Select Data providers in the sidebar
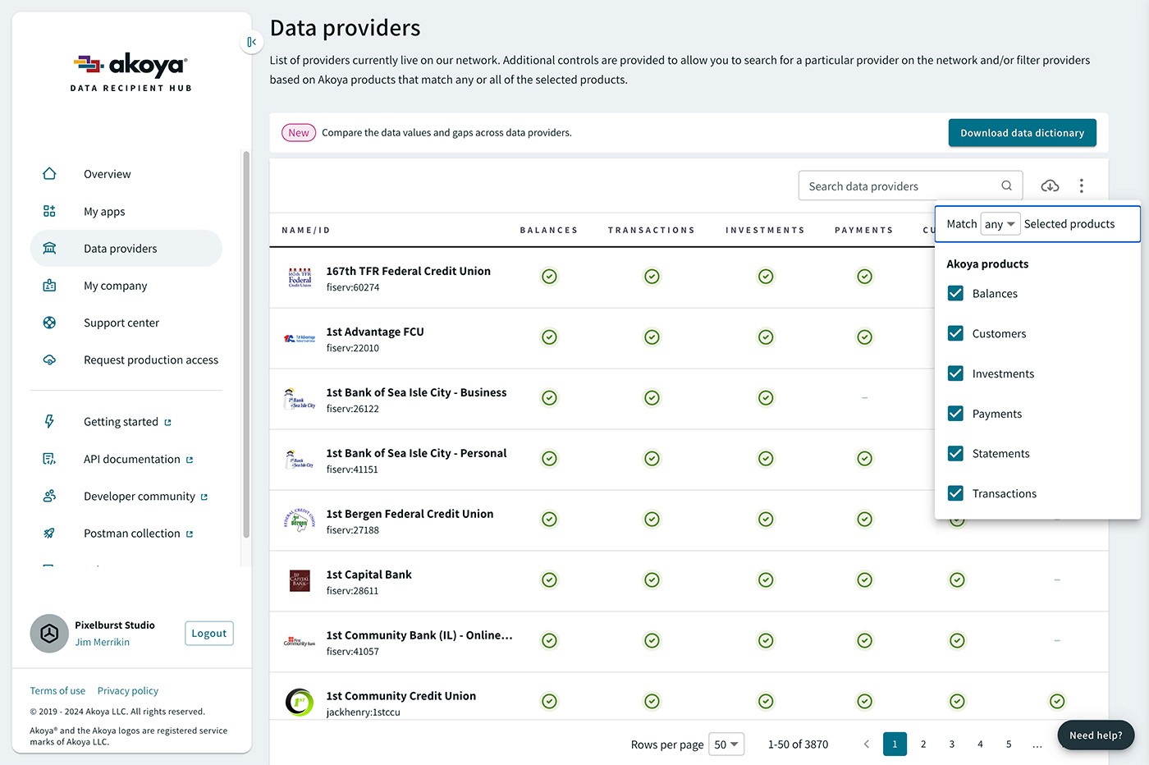This screenshot has width=1149, height=765. (x=126, y=248)
